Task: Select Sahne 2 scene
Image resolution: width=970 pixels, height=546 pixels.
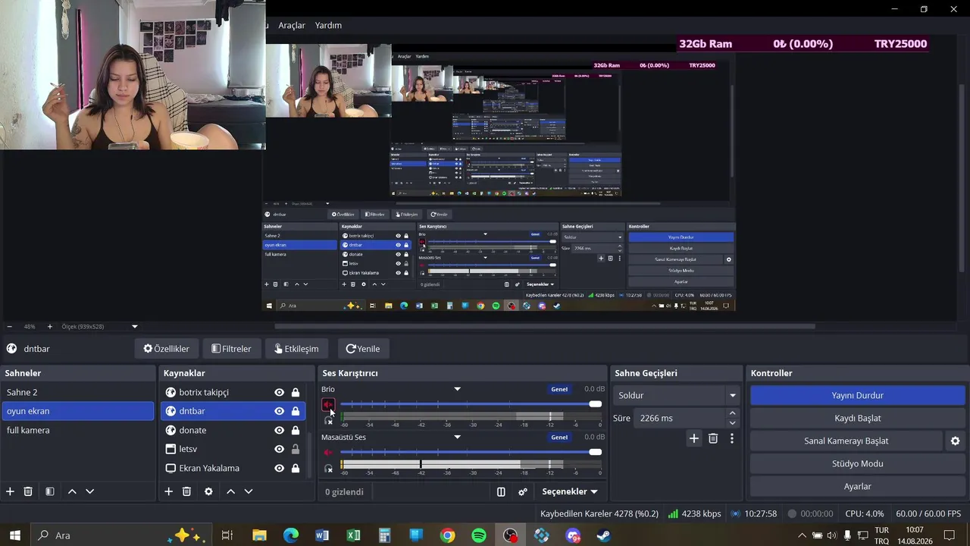Action: pyautogui.click(x=77, y=392)
